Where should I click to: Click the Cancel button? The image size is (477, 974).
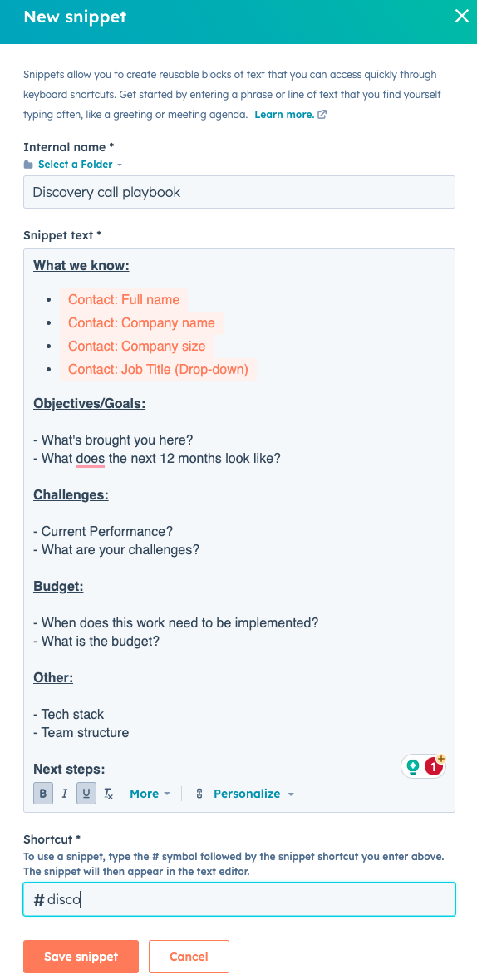click(189, 957)
